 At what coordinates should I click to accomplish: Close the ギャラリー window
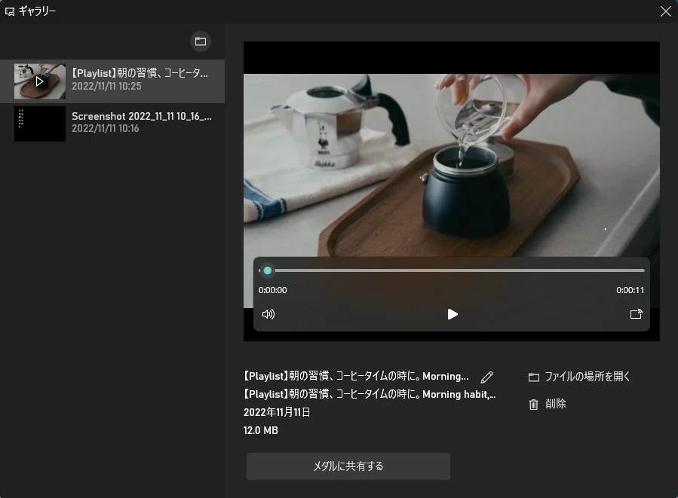tap(665, 11)
